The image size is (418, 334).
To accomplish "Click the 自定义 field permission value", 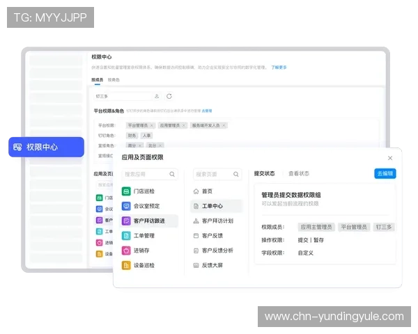I will pyautogui.click(x=306, y=253).
